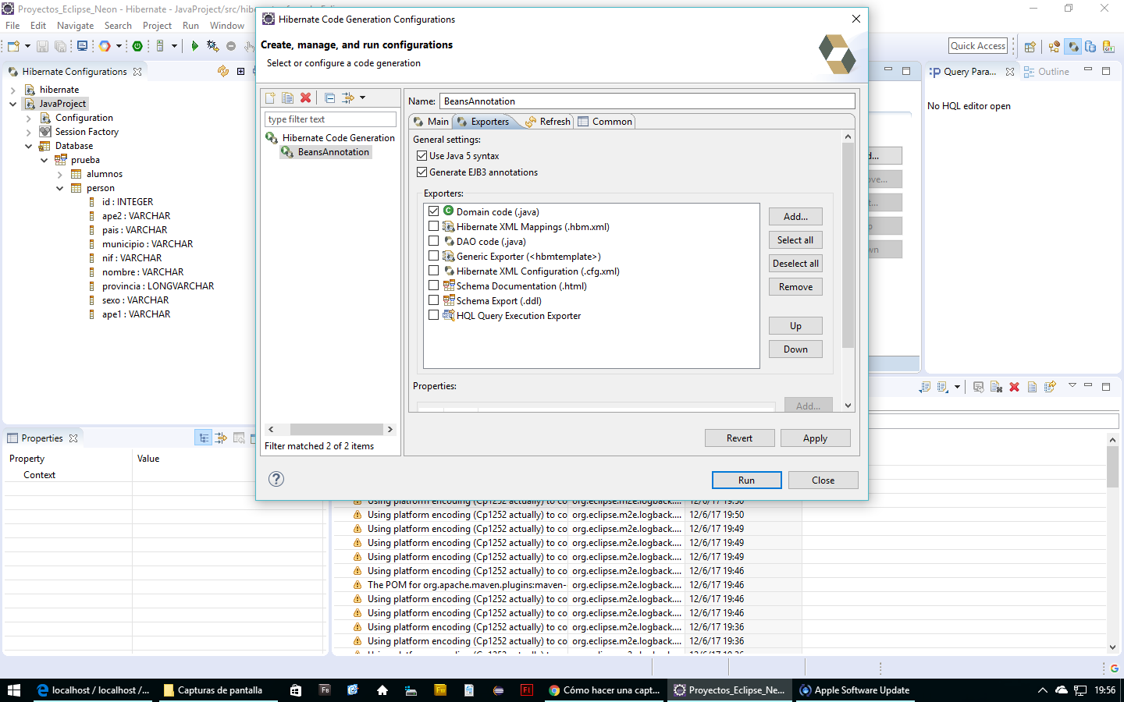Click the type filter text field

click(x=330, y=119)
